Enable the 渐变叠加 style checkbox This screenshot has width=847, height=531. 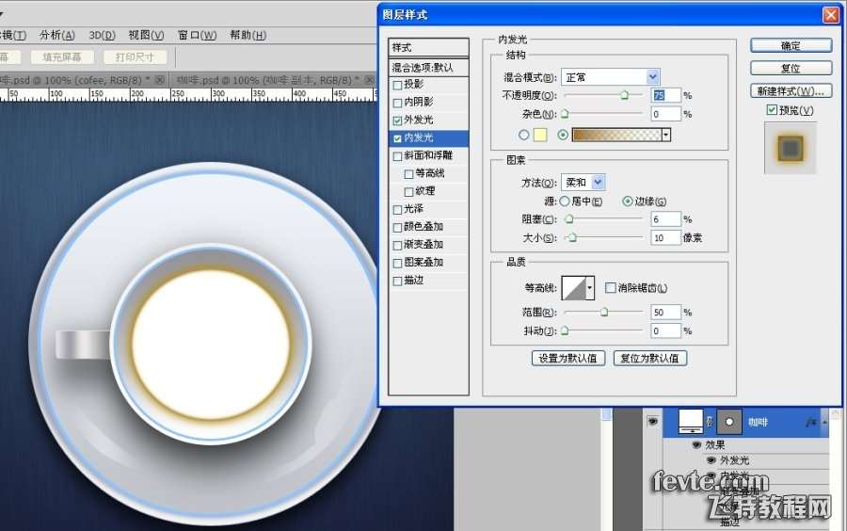[x=397, y=245]
